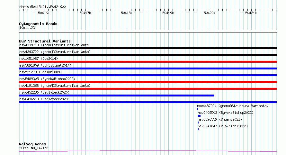Select the RefSeq Genes track title
The width and height of the screenshot is (286, 155).
[x=32, y=144]
